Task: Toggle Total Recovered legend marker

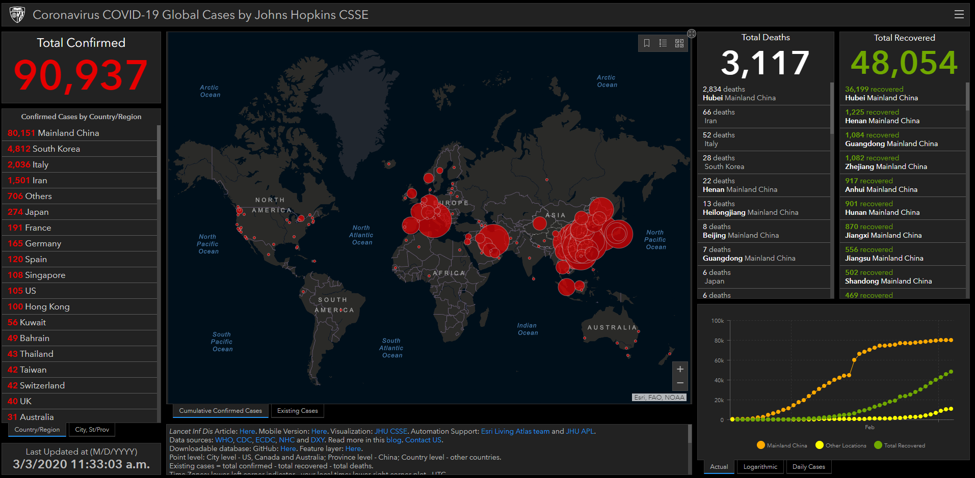Action: coord(878,445)
